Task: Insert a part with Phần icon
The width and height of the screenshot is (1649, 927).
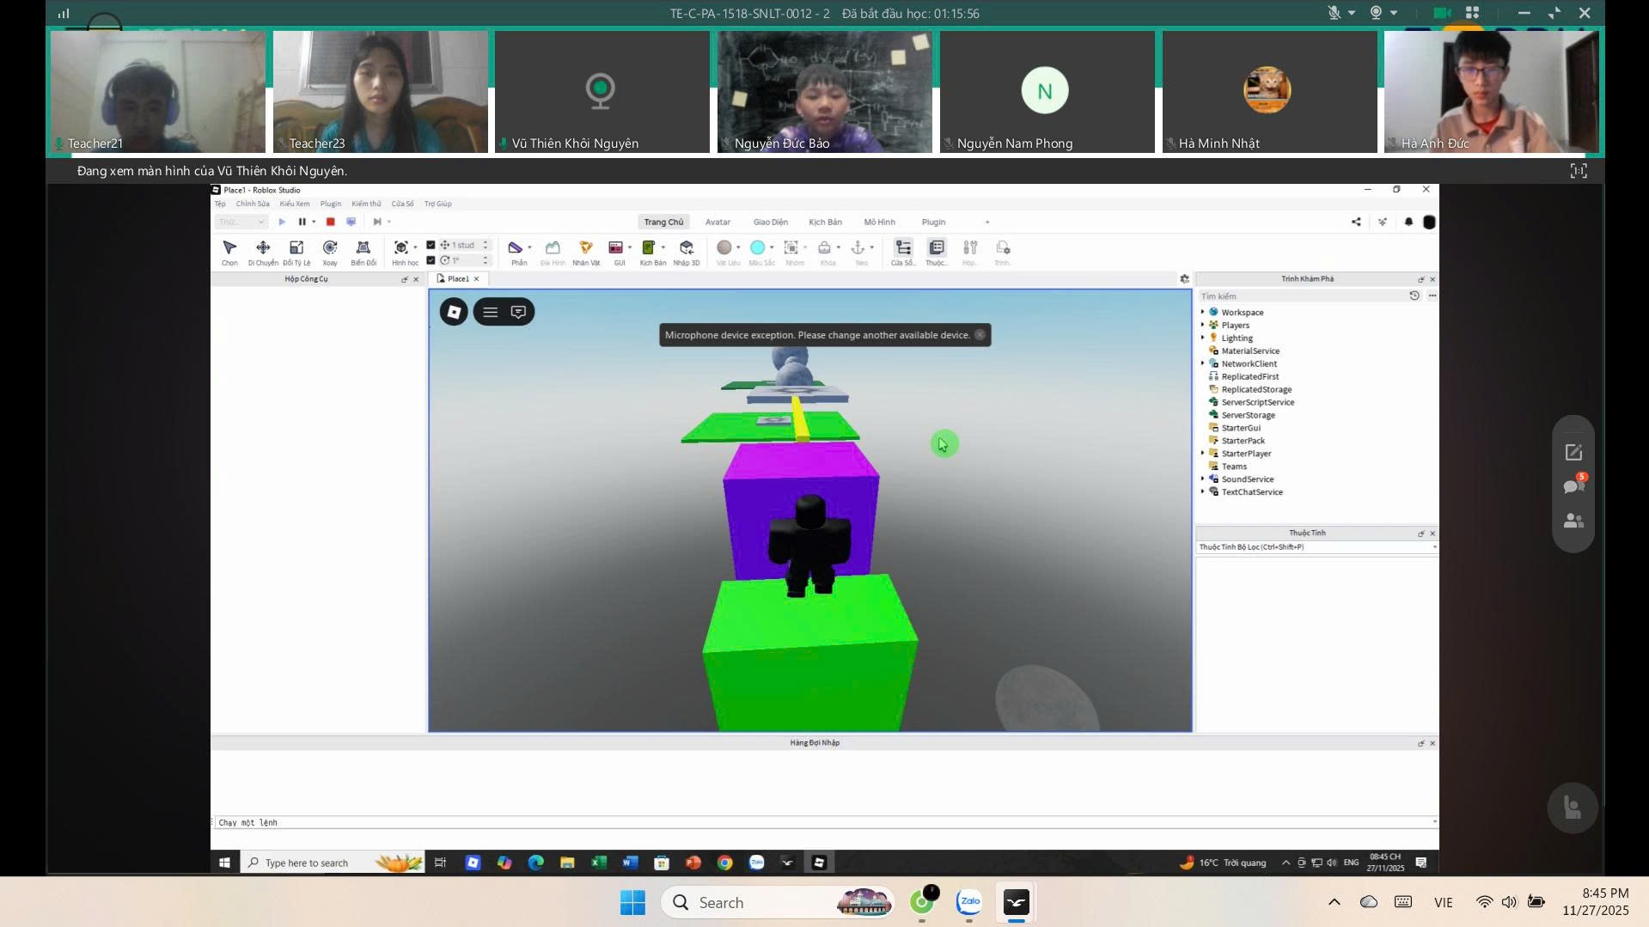Action: pos(516,251)
